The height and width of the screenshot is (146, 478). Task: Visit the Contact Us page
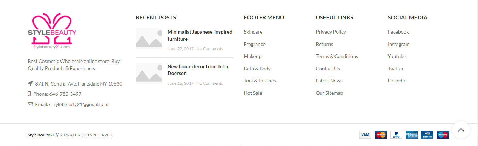[328, 69]
